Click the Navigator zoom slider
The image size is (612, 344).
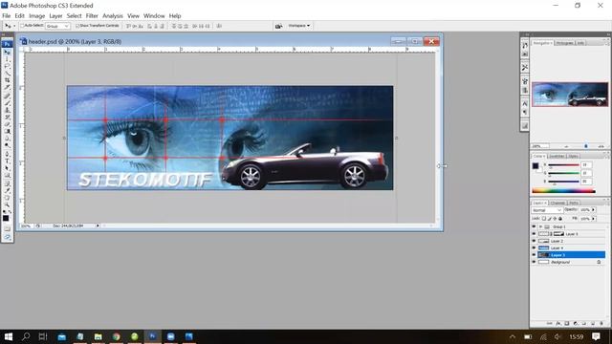point(586,146)
